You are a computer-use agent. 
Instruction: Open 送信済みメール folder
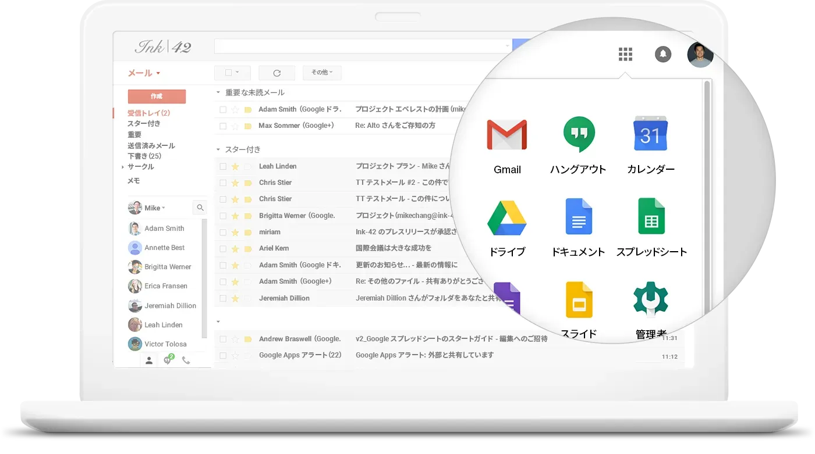151,146
